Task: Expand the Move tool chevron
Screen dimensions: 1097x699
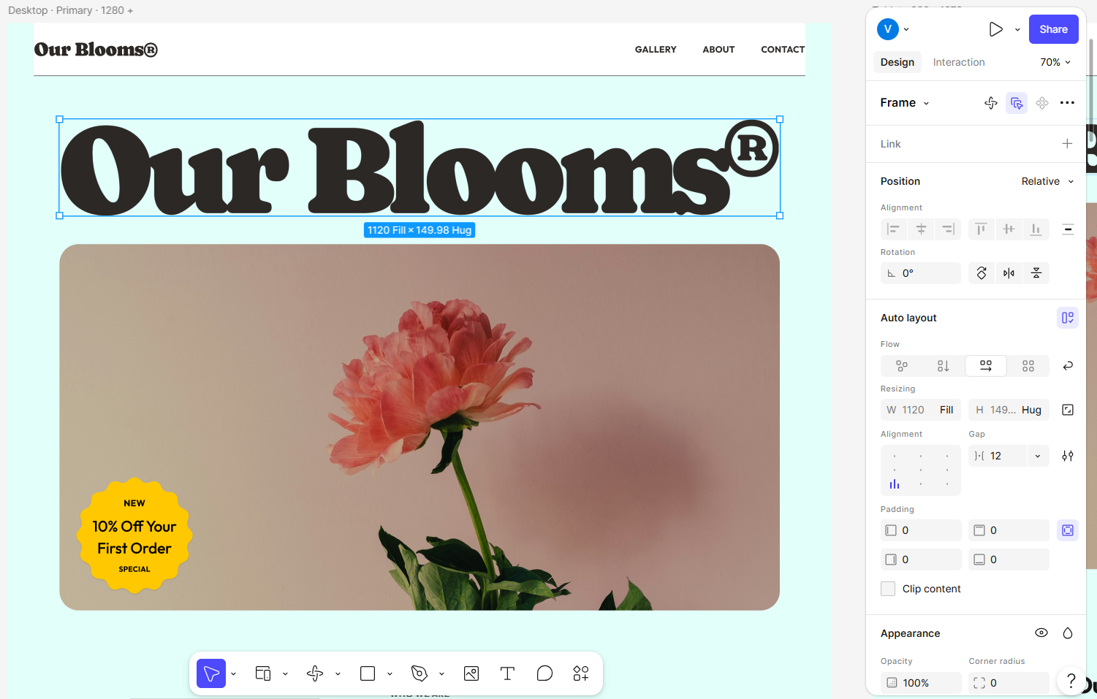Action: click(x=233, y=673)
